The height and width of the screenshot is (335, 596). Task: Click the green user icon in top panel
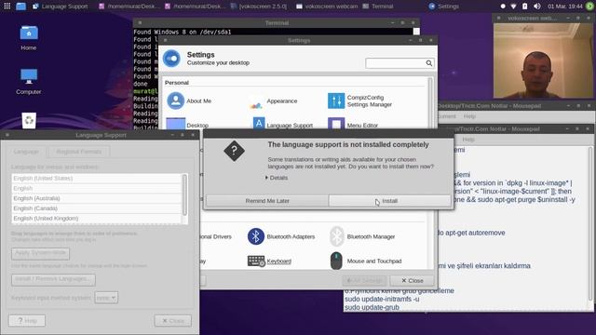pos(589,7)
